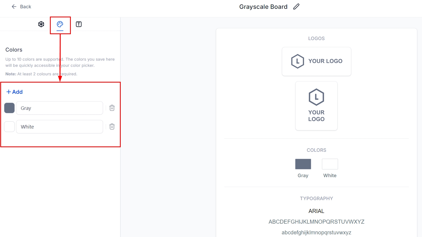Open the Gray color swatch picker
422x237 pixels.
9,108
